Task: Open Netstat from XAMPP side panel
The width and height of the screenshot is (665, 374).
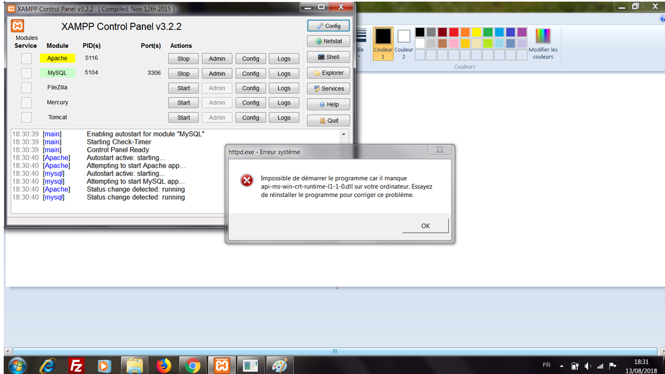Action: [x=329, y=41]
